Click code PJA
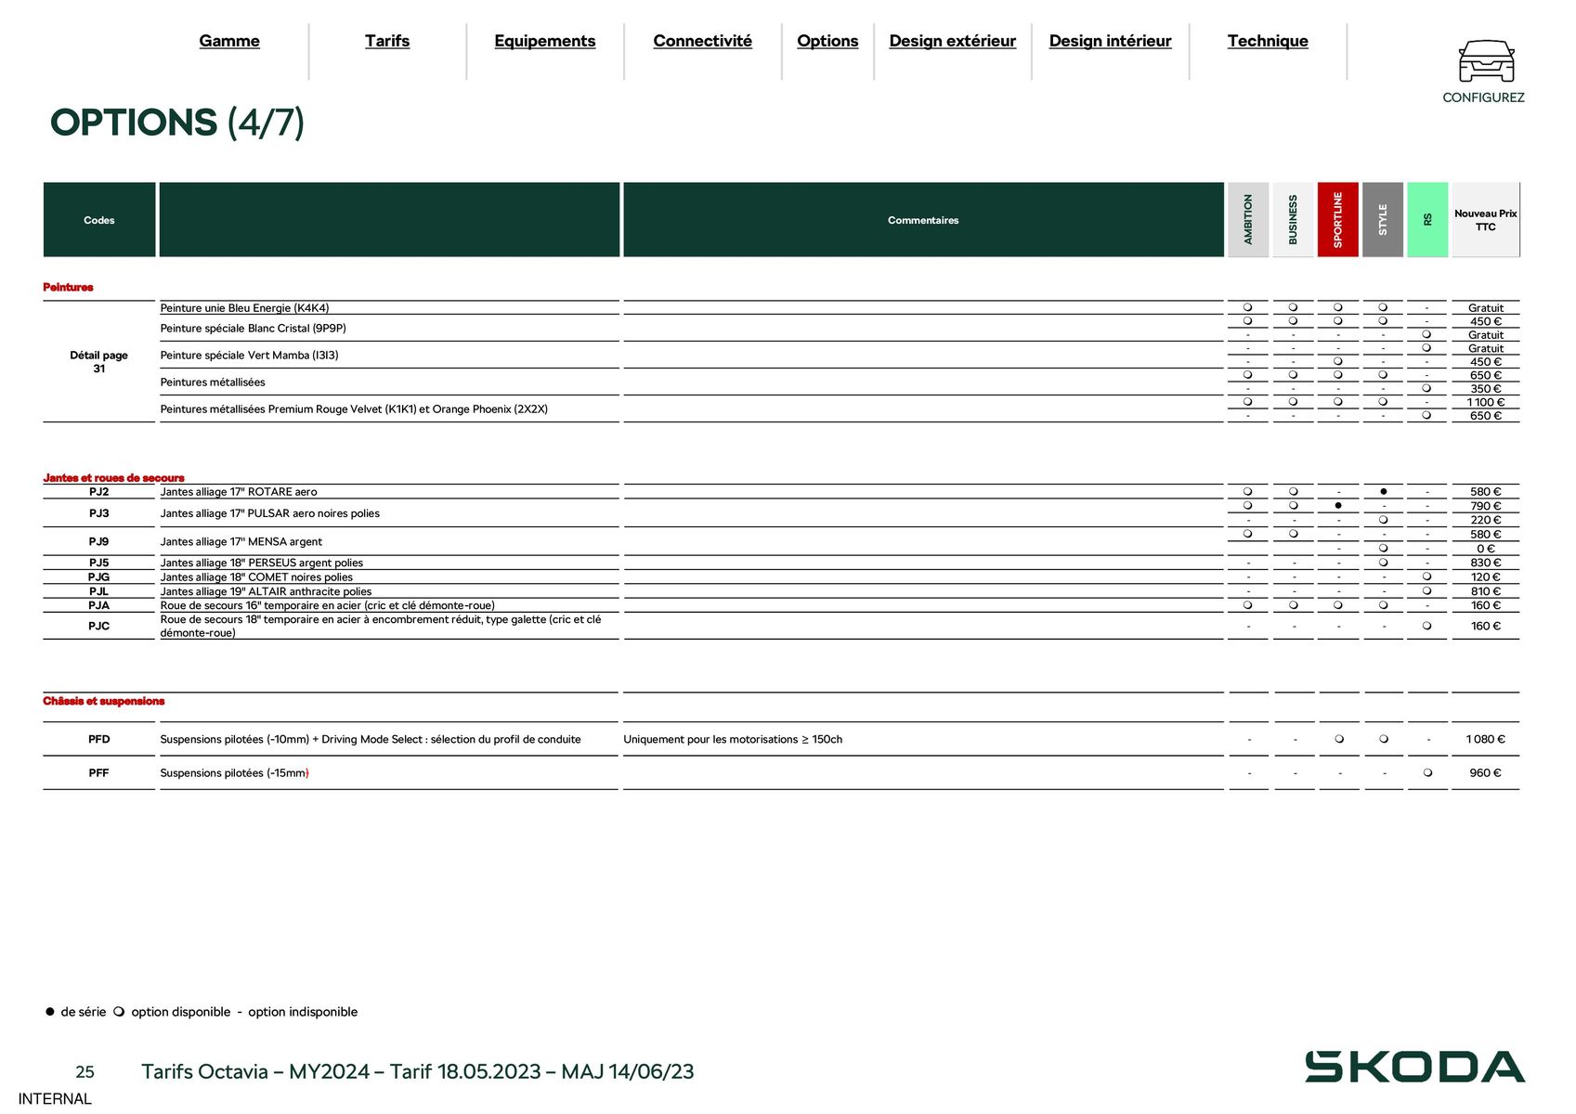Image resolution: width=1576 pixels, height=1114 pixels. pyautogui.click(x=99, y=605)
